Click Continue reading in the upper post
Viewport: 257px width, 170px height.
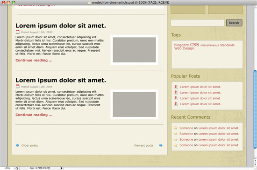34,60
